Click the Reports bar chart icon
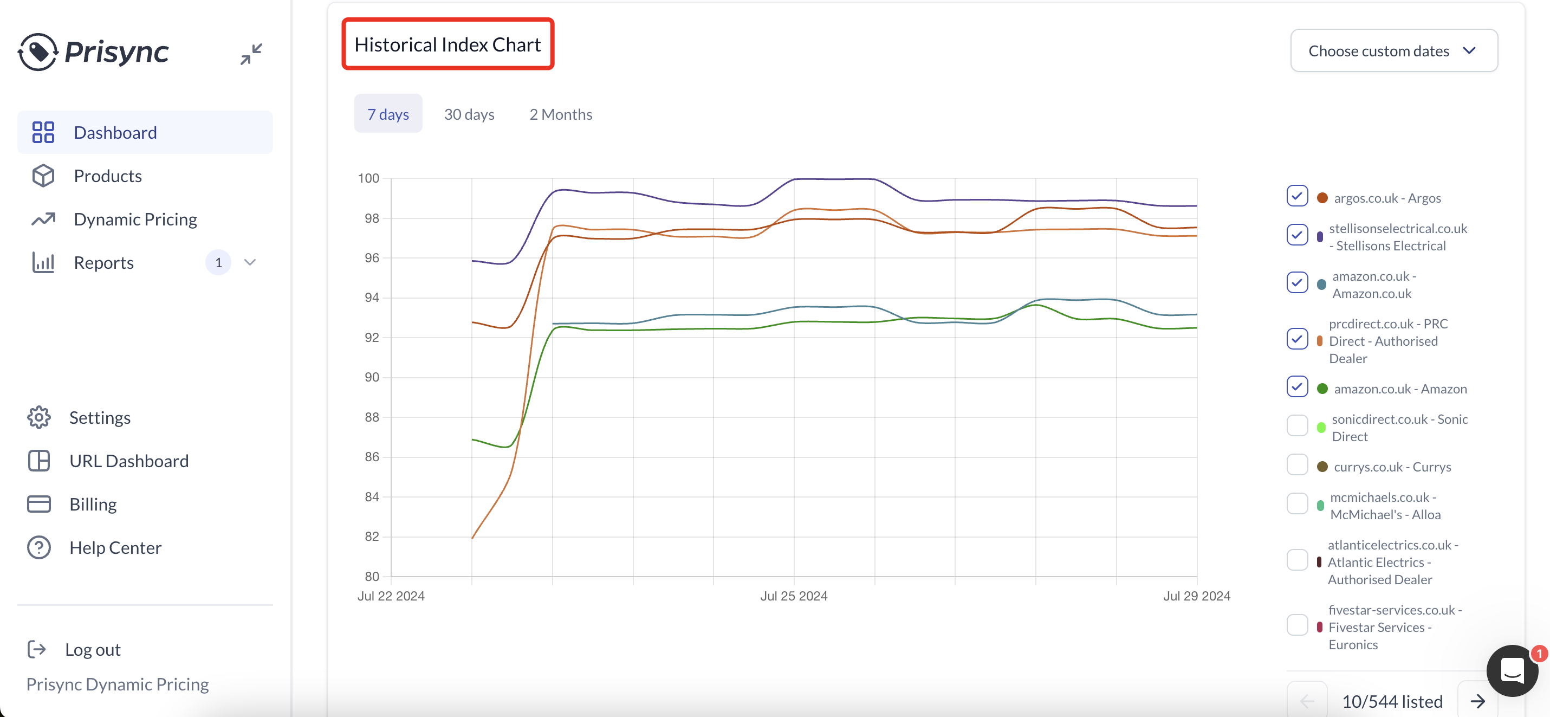The image size is (1550, 717). [43, 262]
